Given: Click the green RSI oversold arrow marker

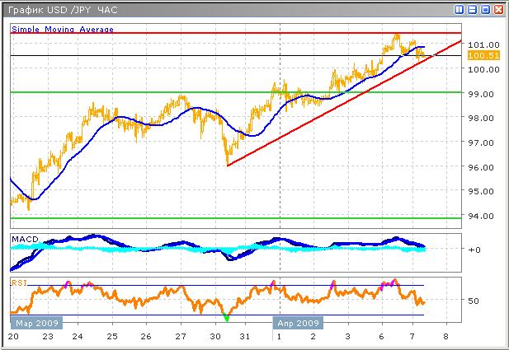Looking at the screenshot, I should click(225, 315).
